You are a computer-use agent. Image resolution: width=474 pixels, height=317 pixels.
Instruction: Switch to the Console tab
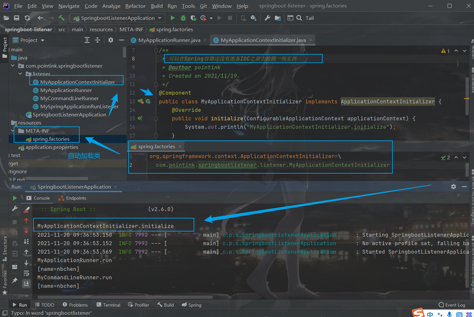pos(38,198)
